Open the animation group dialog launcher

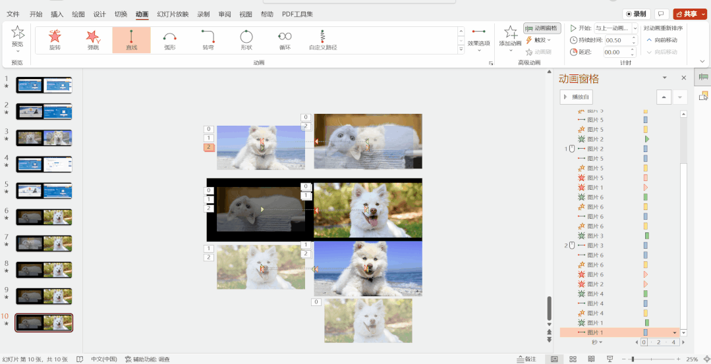tap(491, 63)
